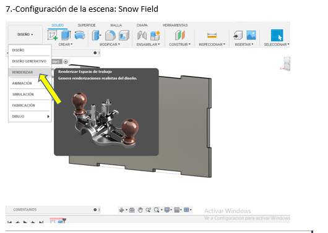
Task: Play the timeline
Action: [x=25, y=222]
